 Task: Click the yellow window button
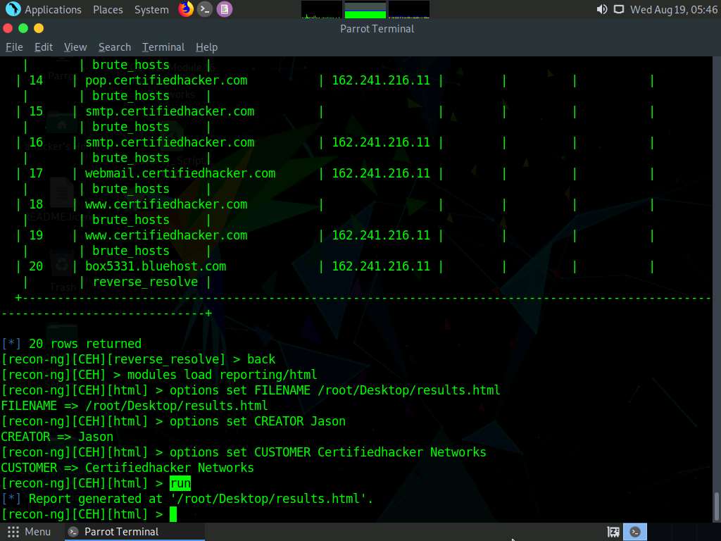coord(39,28)
